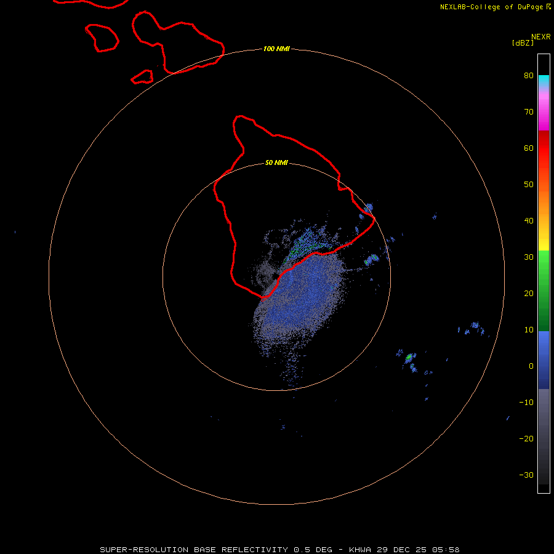Click the 50 value on the dBZ scale
554x554 pixels.
tap(529, 185)
